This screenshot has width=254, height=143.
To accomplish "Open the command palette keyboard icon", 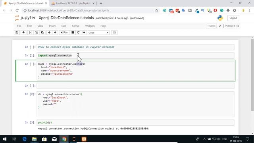I will click(x=114, y=33).
